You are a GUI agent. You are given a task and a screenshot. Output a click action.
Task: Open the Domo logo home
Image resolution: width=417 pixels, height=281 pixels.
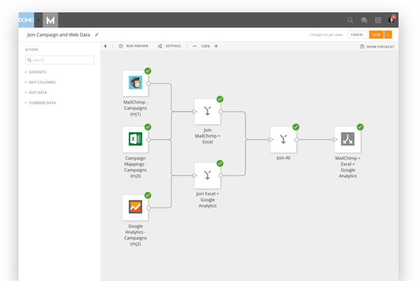26,20
